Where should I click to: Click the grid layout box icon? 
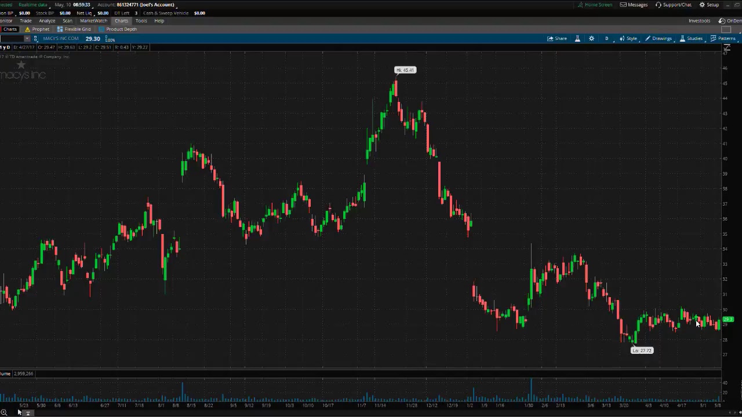pyautogui.click(x=726, y=30)
